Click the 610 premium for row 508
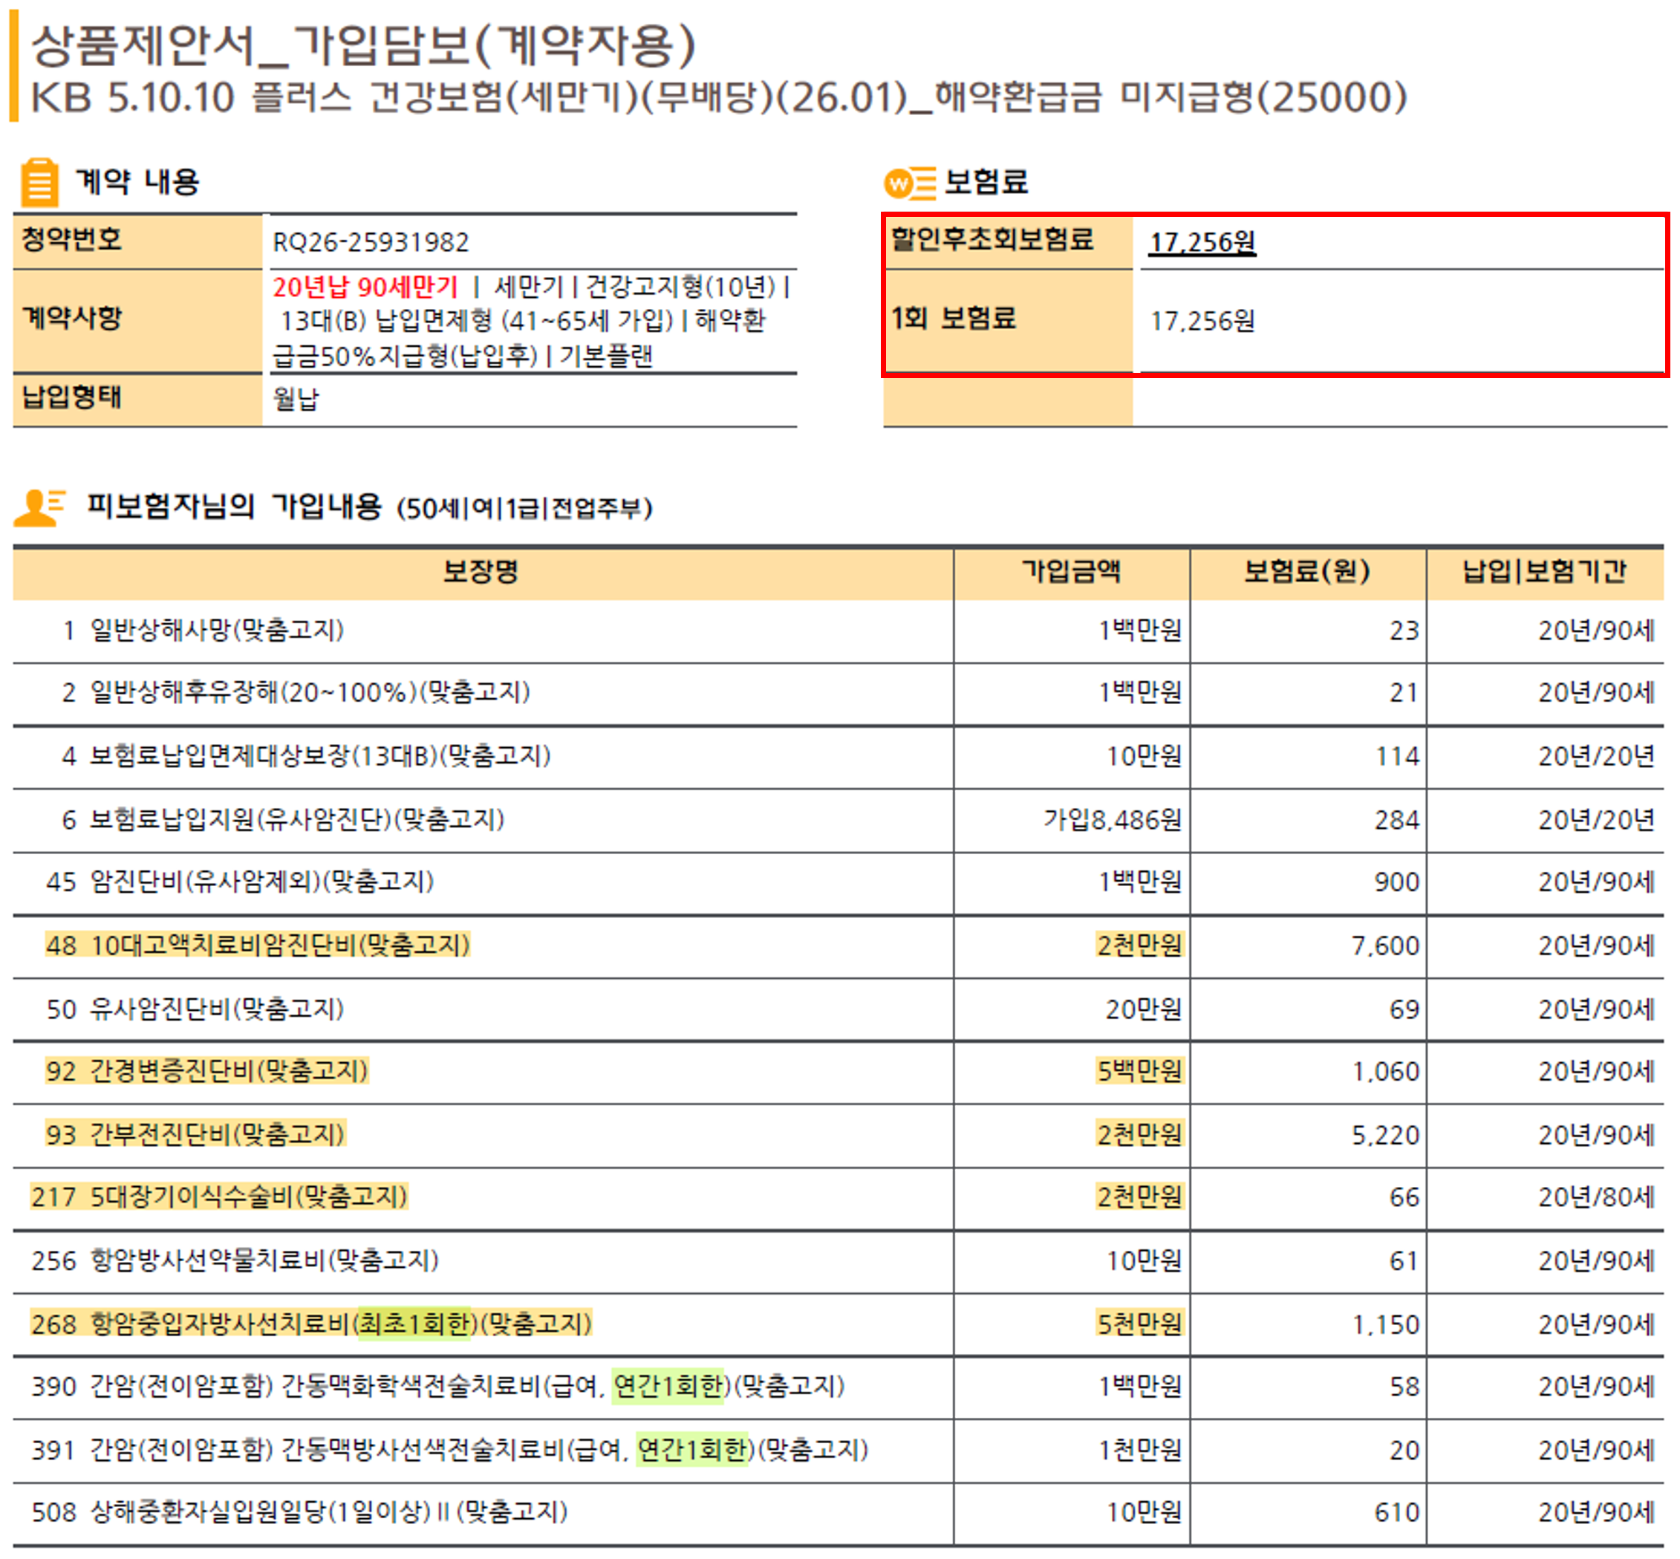Viewport: 1680px width, 1559px height. point(1396,1513)
